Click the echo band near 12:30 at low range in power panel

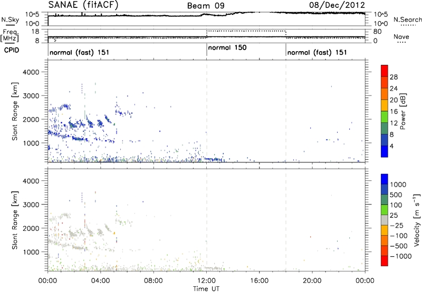coord(213,159)
